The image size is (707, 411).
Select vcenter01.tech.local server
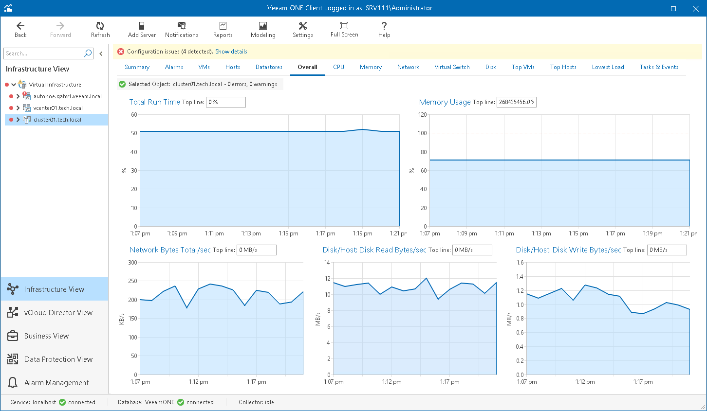pos(58,108)
